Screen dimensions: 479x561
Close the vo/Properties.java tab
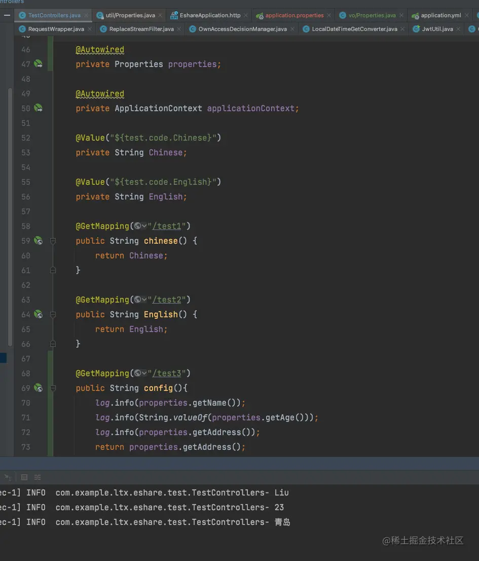coord(401,15)
